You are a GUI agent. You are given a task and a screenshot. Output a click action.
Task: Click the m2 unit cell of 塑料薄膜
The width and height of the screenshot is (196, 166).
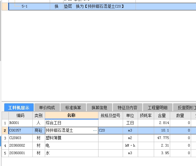[130, 138]
